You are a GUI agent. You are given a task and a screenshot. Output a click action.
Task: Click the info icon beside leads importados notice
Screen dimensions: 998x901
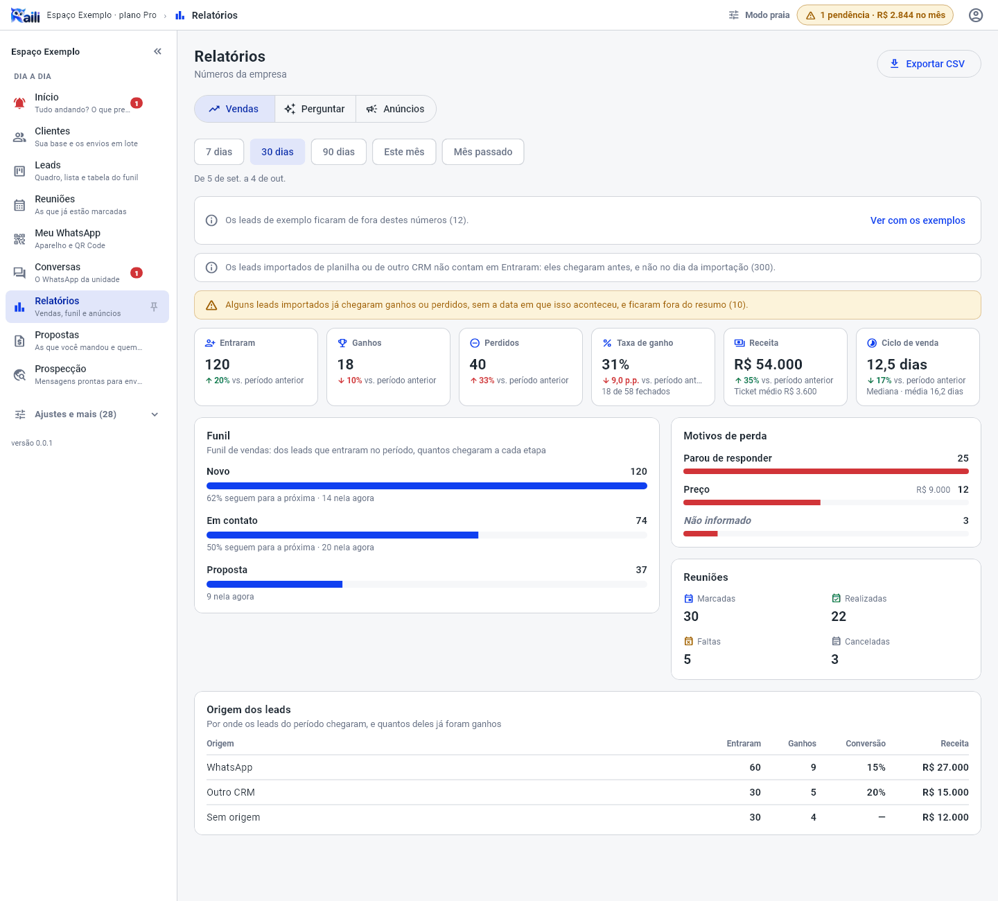point(212,268)
